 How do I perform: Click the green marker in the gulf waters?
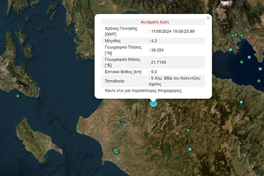tap(241, 62)
